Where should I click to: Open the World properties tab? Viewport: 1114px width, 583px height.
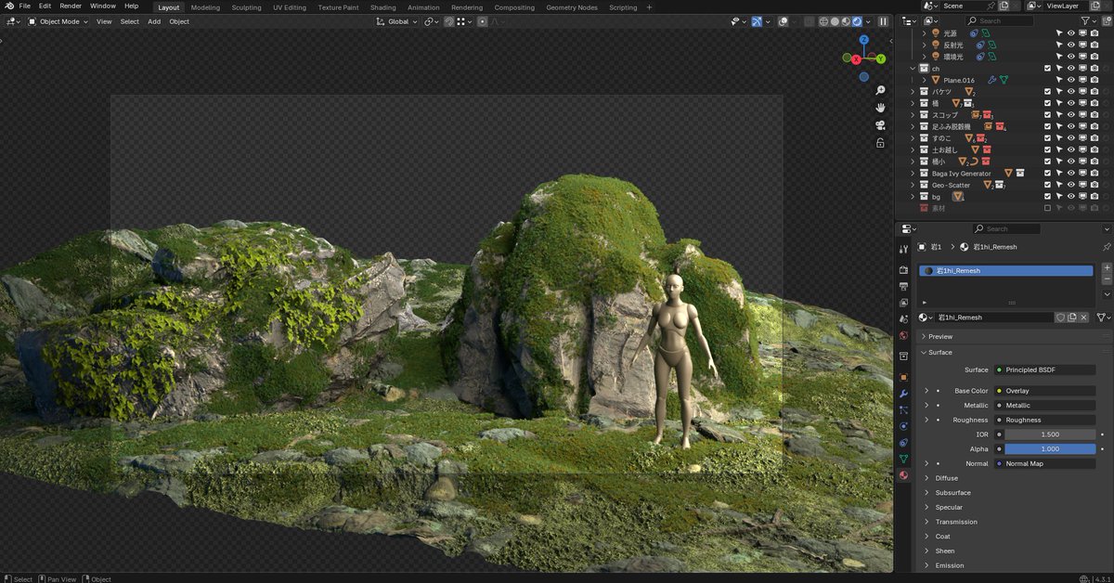point(903,336)
